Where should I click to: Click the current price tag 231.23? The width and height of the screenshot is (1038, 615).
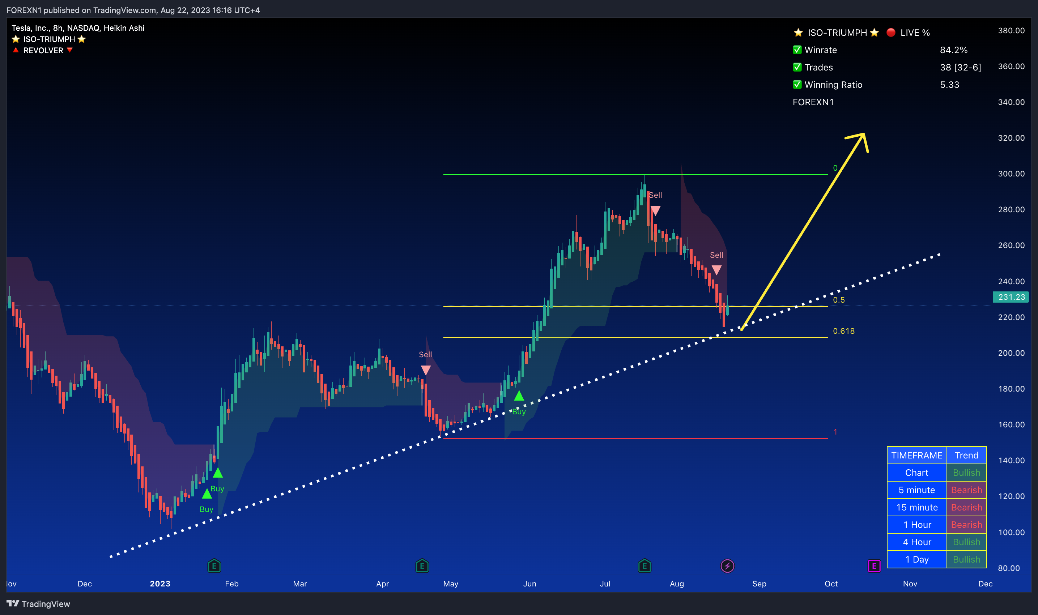click(x=1011, y=297)
